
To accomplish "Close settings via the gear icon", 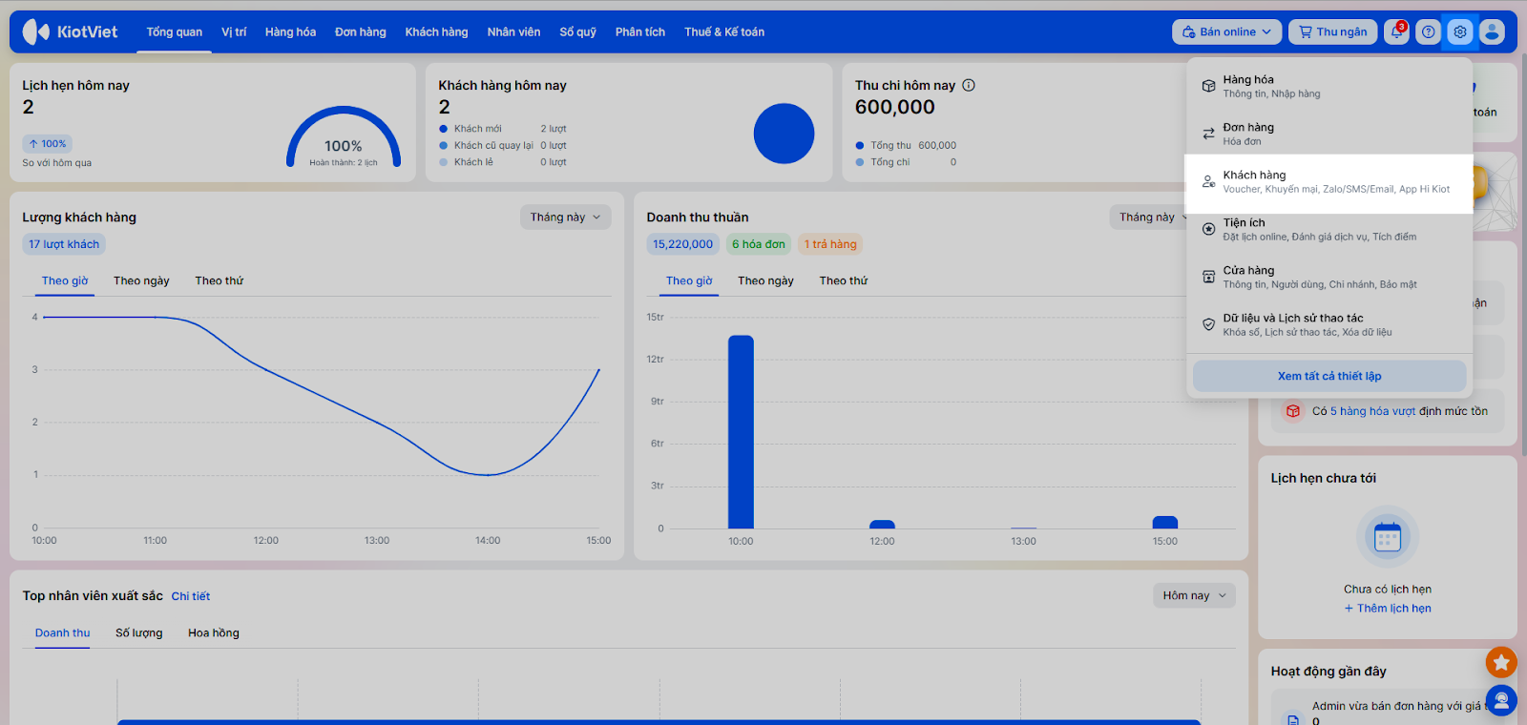I will (x=1460, y=31).
